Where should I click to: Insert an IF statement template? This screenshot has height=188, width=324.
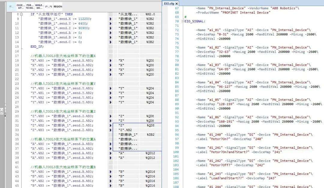[x=11, y=6]
